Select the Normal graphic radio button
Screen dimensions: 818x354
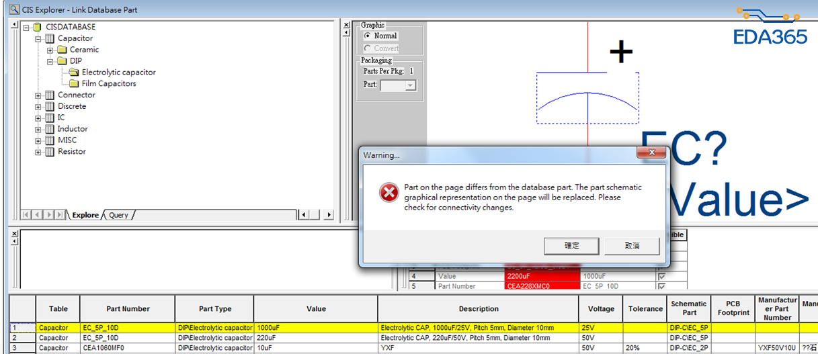tap(367, 36)
